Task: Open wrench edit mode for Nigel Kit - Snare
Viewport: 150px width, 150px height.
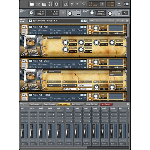Action: [x=24, y=61]
